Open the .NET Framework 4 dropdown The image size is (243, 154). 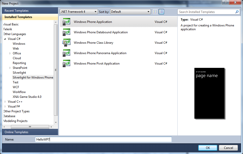[x=79, y=12]
